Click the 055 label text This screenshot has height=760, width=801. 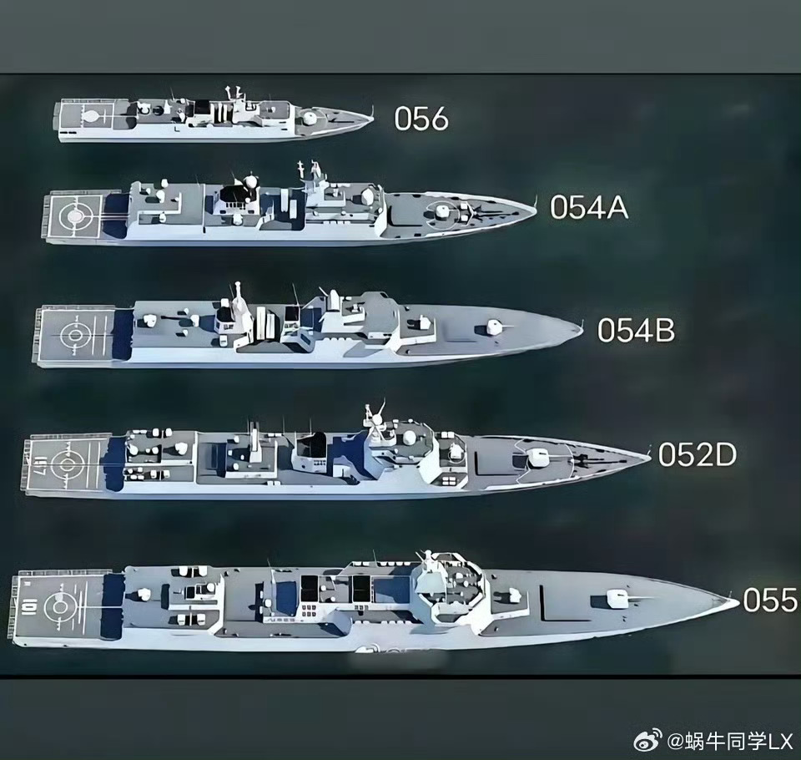tap(770, 600)
